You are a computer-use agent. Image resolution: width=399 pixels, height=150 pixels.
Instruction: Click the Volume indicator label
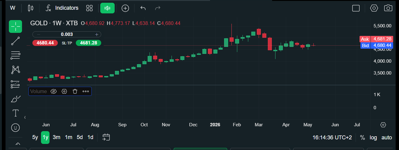(x=39, y=91)
